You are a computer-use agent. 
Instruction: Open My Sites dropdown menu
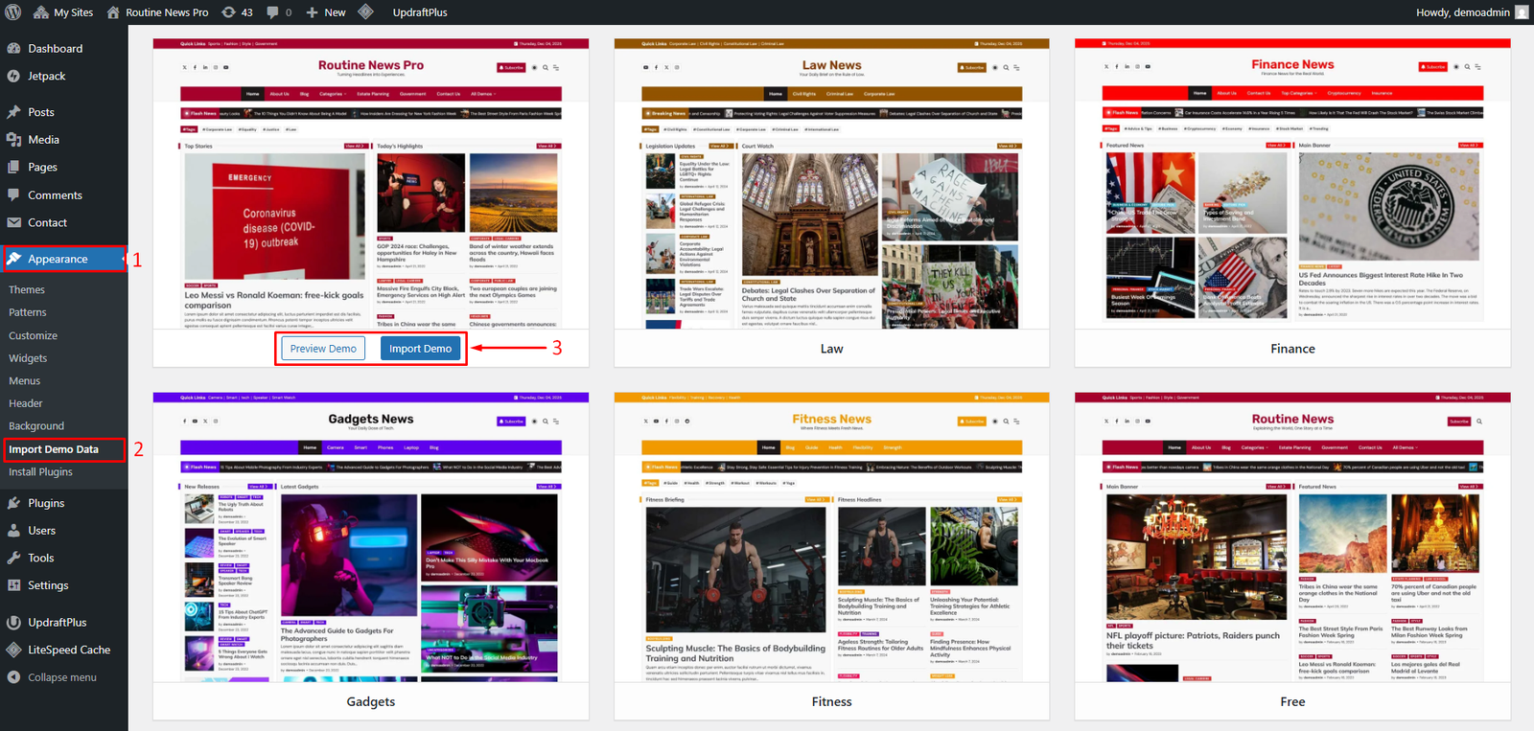pyautogui.click(x=63, y=12)
